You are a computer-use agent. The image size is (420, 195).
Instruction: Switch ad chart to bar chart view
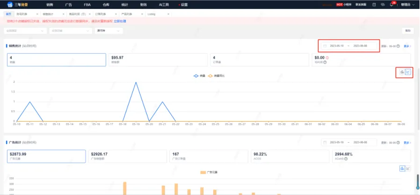point(402,168)
